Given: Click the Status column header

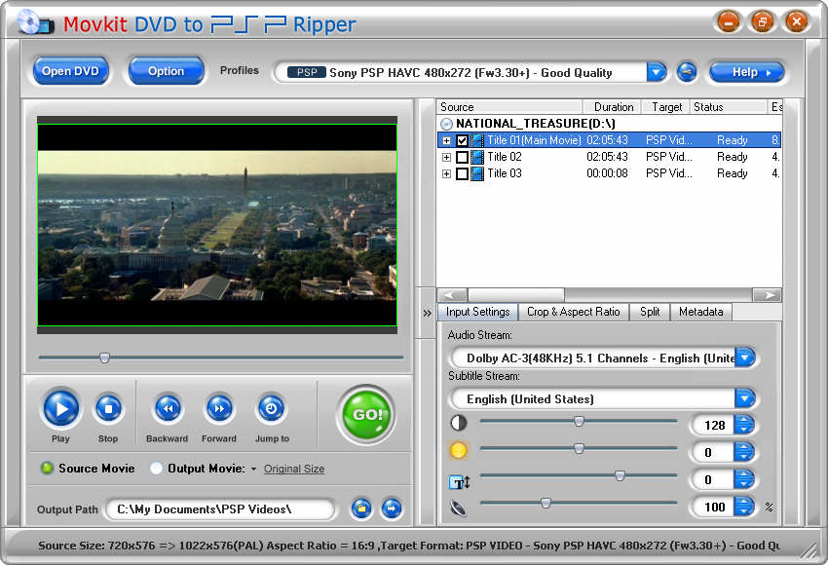Looking at the screenshot, I should [729, 106].
